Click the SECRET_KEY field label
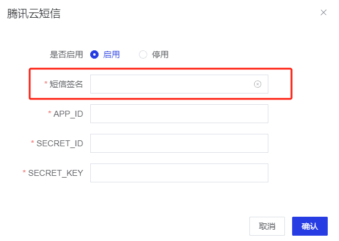The width and height of the screenshot is (339, 241). [56, 173]
